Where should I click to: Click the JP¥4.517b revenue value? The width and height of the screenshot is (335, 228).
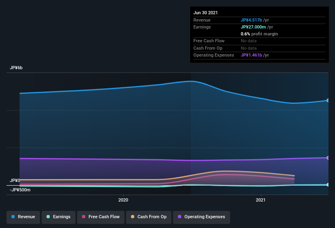tap(251, 20)
